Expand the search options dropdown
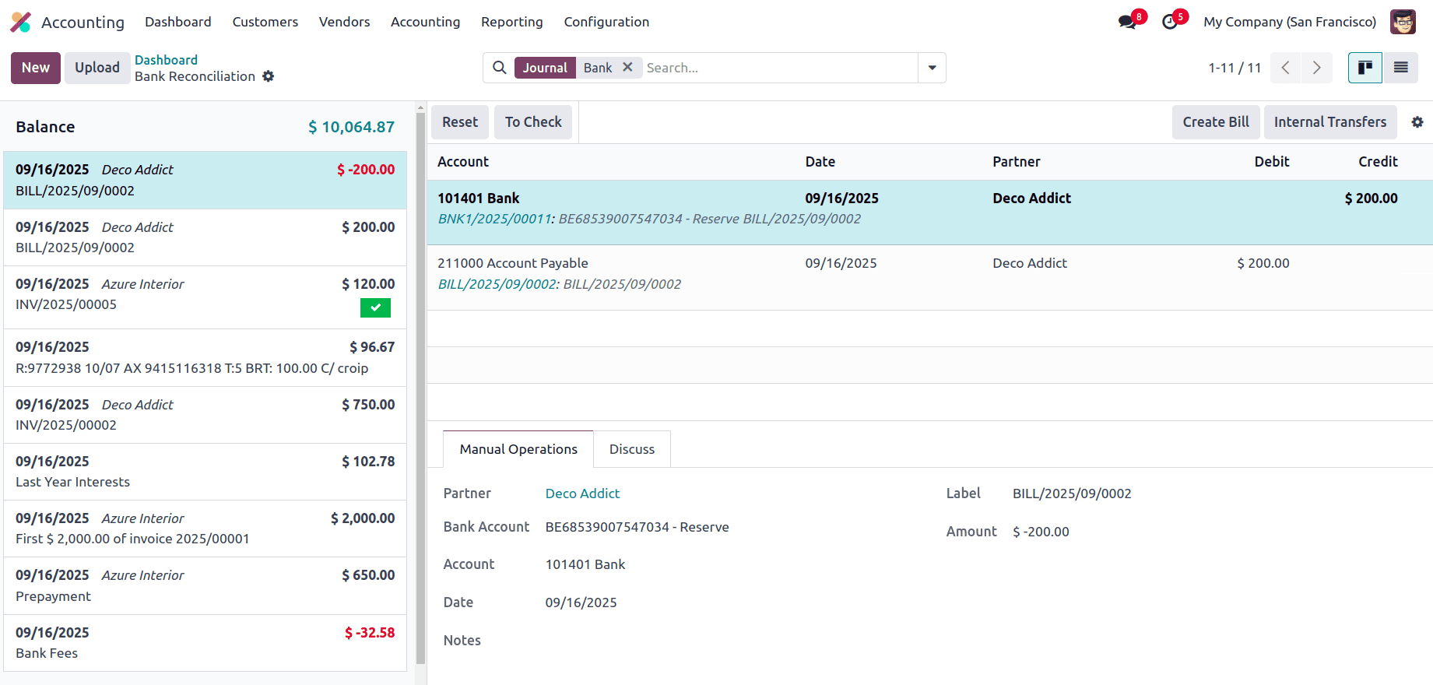 pyautogui.click(x=932, y=68)
